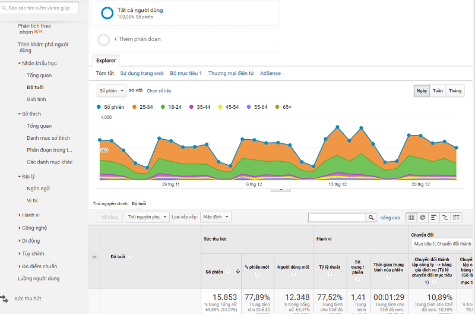Viewport: 475px width, 314px height.
Task: Click the orange 25-34 legend dot
Action: coord(135,107)
